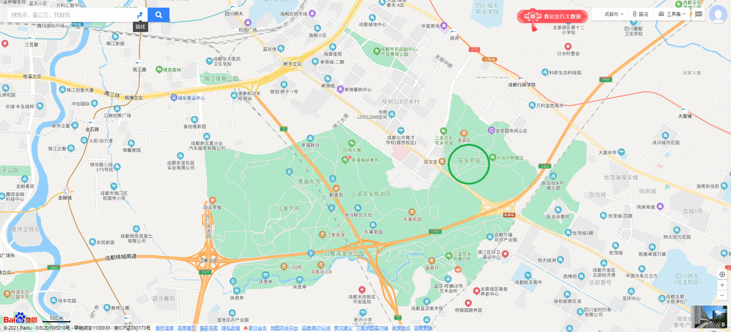Open the 百度首页 footer link
Image resolution: width=731 pixels, height=332 pixels.
(186, 328)
